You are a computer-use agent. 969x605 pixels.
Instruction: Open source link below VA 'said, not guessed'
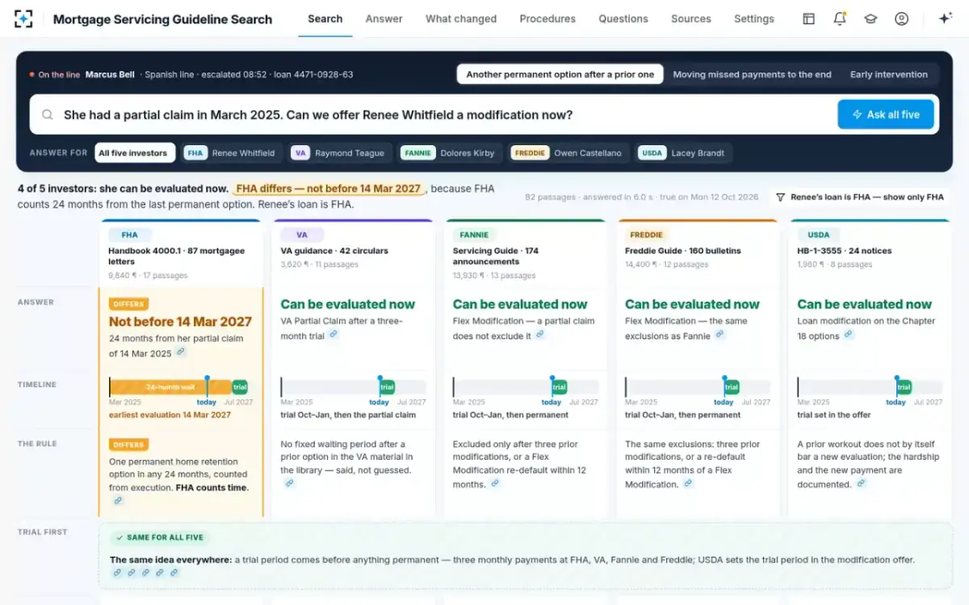pyautogui.click(x=289, y=483)
